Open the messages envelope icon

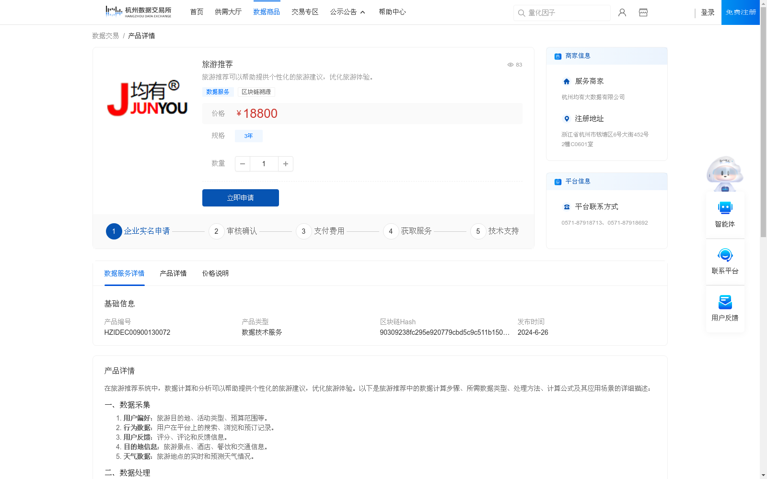click(643, 12)
